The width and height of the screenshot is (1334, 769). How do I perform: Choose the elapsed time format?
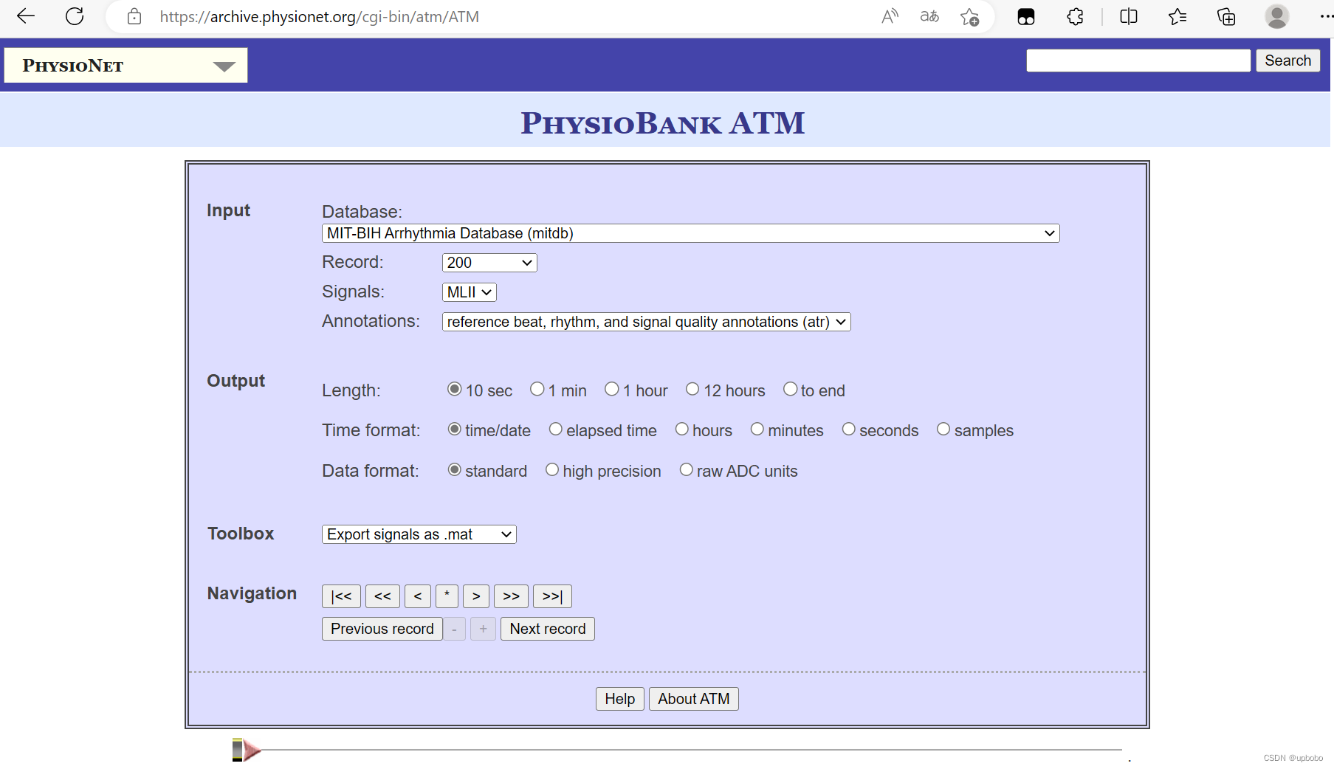tap(556, 429)
